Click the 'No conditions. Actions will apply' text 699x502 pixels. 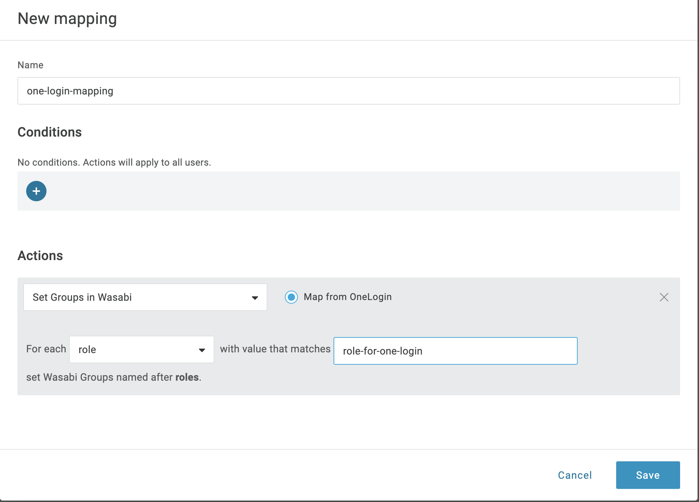tap(114, 162)
